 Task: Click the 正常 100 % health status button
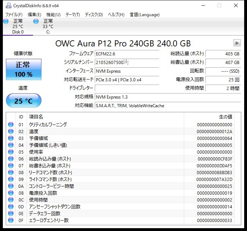point(24,69)
